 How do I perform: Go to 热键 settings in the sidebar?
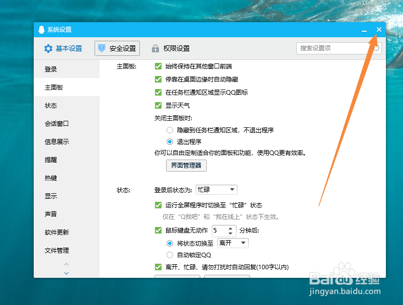click(x=66, y=178)
